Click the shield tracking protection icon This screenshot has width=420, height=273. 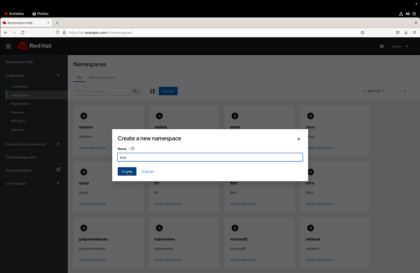click(58, 32)
